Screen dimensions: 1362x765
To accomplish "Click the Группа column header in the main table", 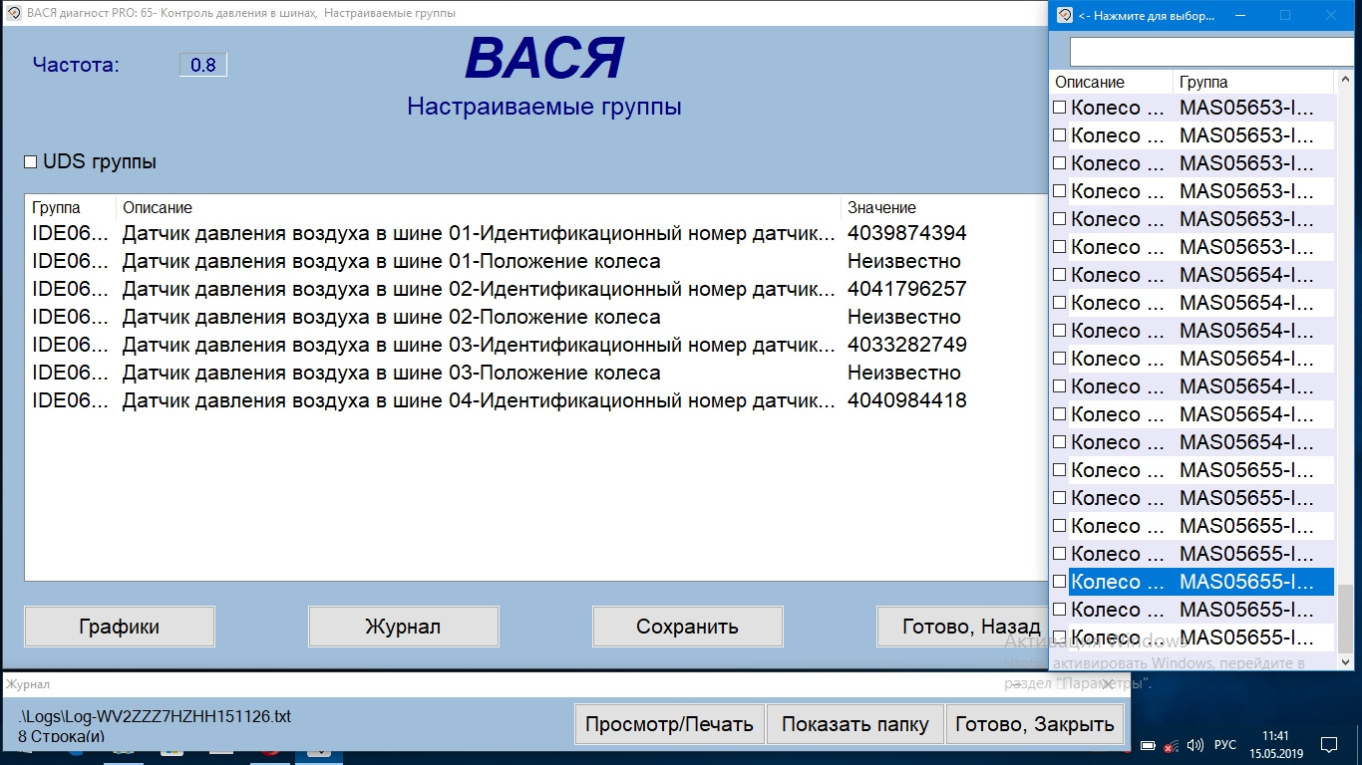I will (70, 207).
